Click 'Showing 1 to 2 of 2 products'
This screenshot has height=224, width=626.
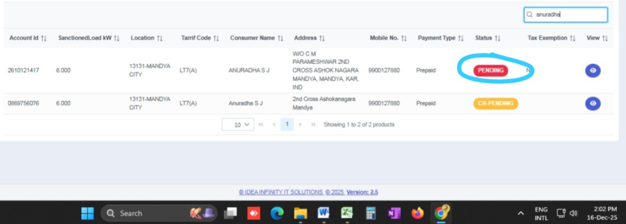click(x=359, y=124)
